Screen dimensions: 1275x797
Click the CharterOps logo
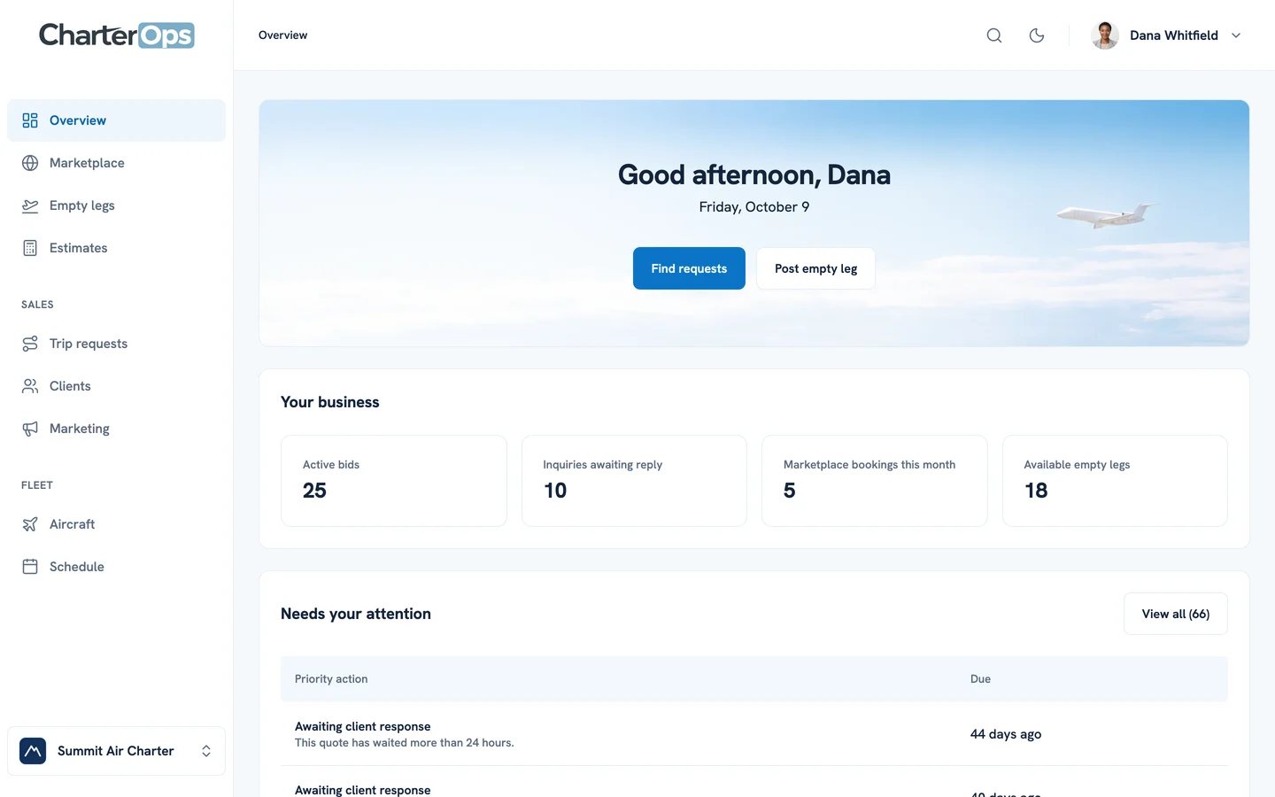(117, 35)
